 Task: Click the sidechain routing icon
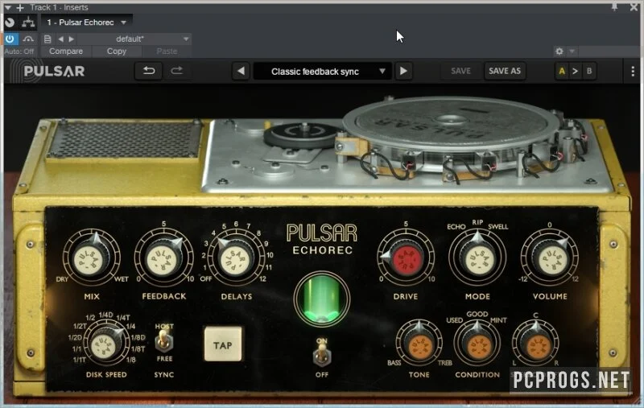click(x=28, y=23)
